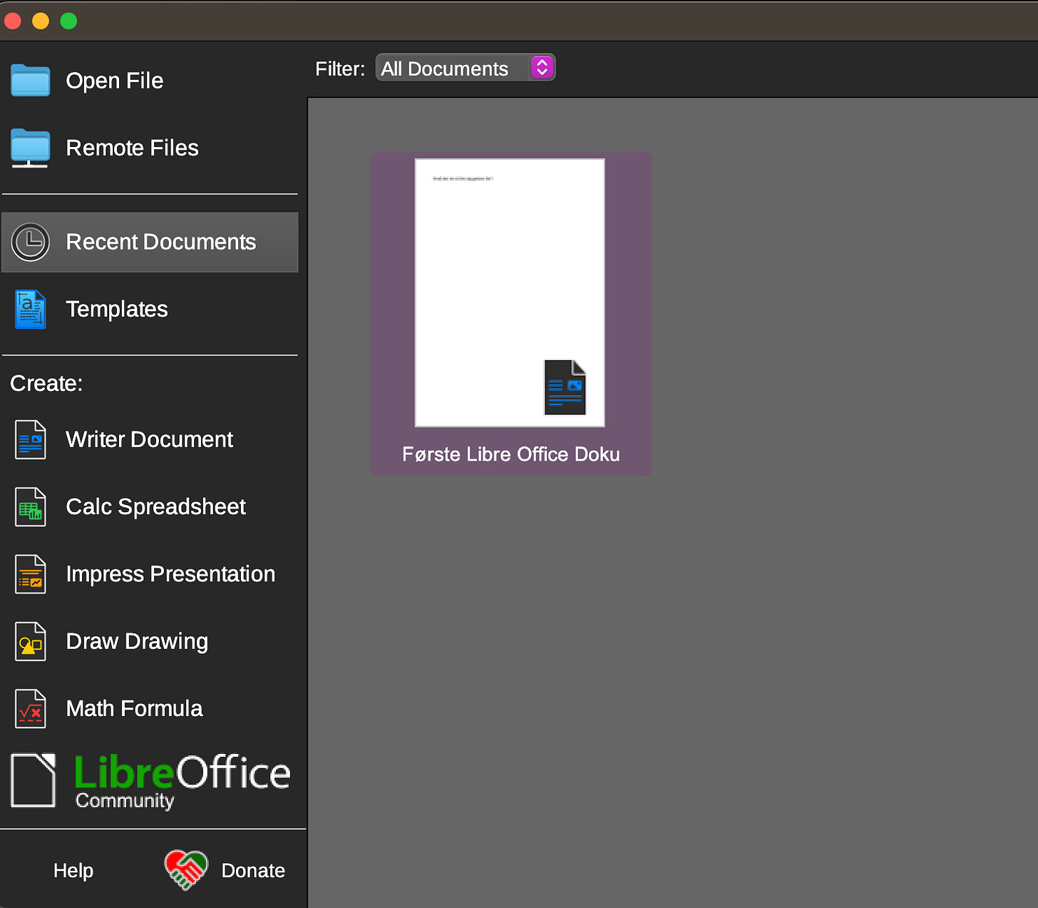Create a new Writer Document via label
1038x908 pixels.
(149, 439)
